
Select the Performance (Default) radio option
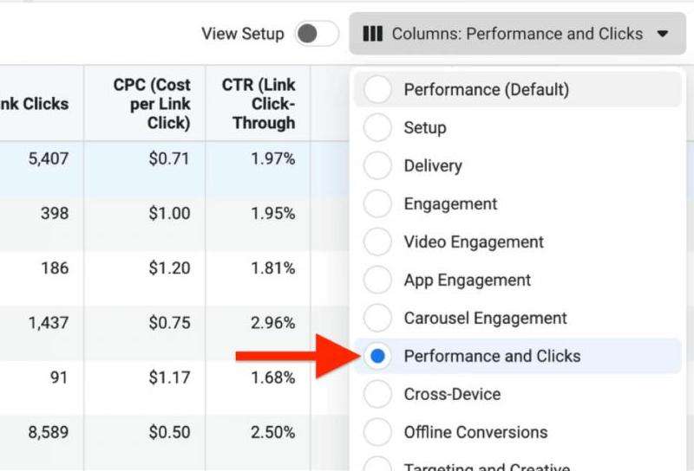(378, 89)
